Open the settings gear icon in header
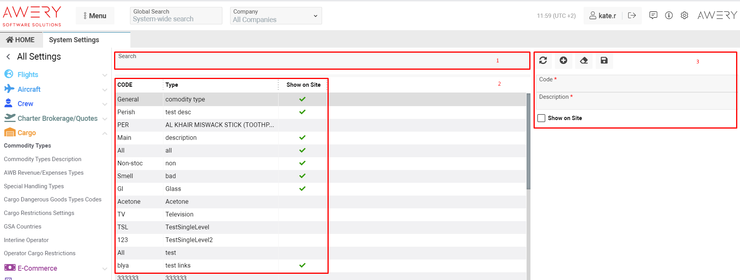This screenshot has width=740, height=280. click(x=685, y=15)
